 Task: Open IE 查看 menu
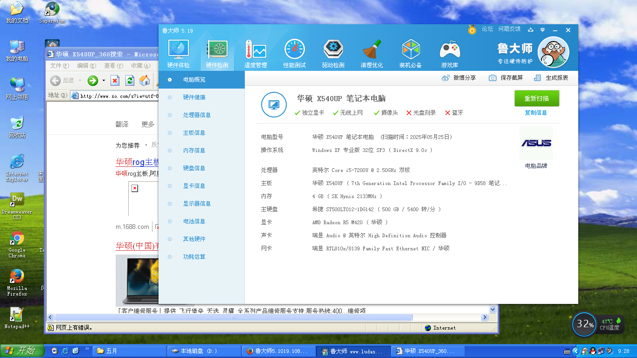[x=113, y=66]
